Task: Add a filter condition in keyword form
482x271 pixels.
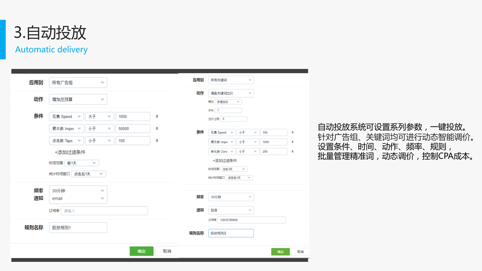Action: 225,161
